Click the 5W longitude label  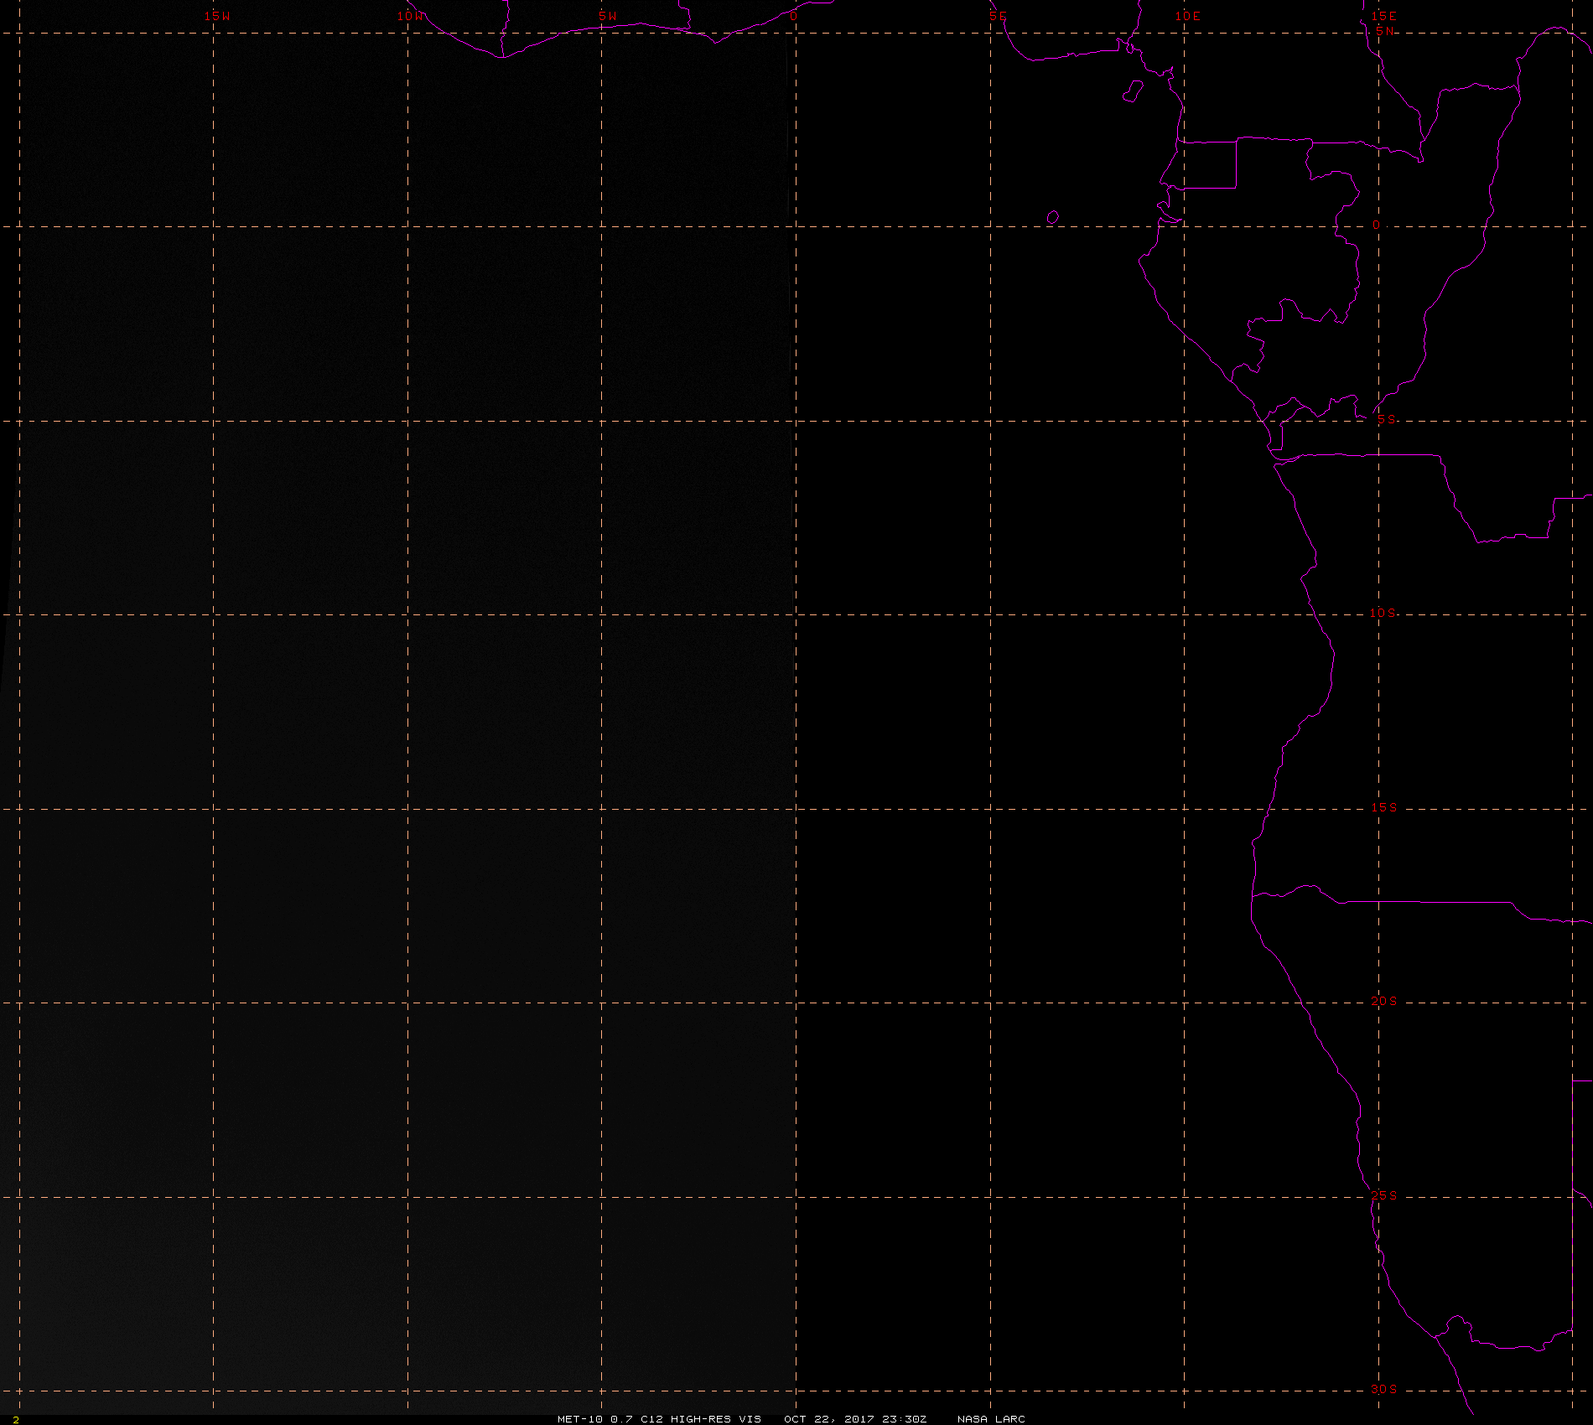point(608,16)
